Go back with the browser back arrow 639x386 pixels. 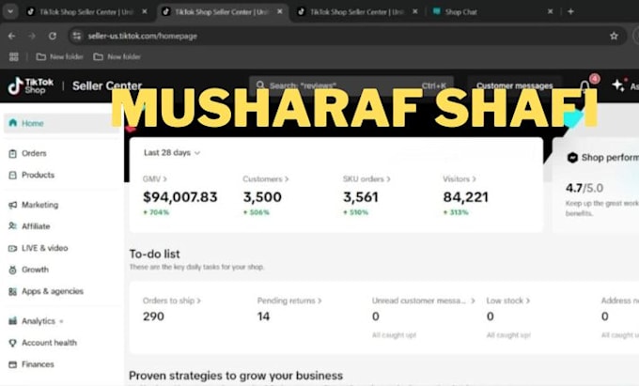[x=11, y=36]
